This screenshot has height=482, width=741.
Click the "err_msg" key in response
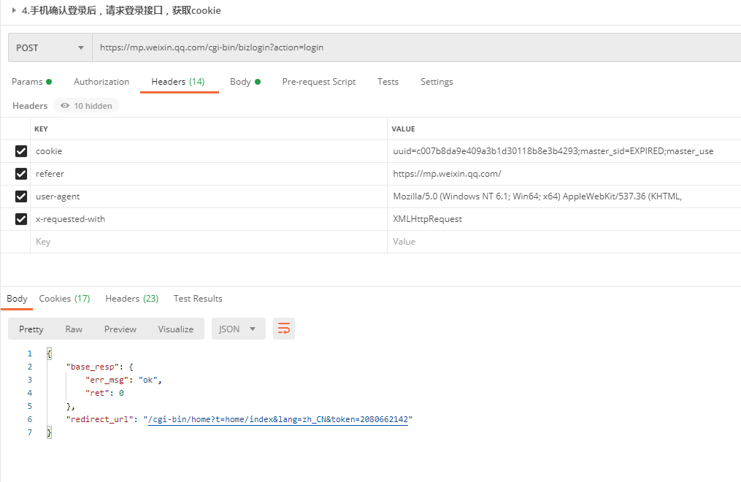pos(107,380)
